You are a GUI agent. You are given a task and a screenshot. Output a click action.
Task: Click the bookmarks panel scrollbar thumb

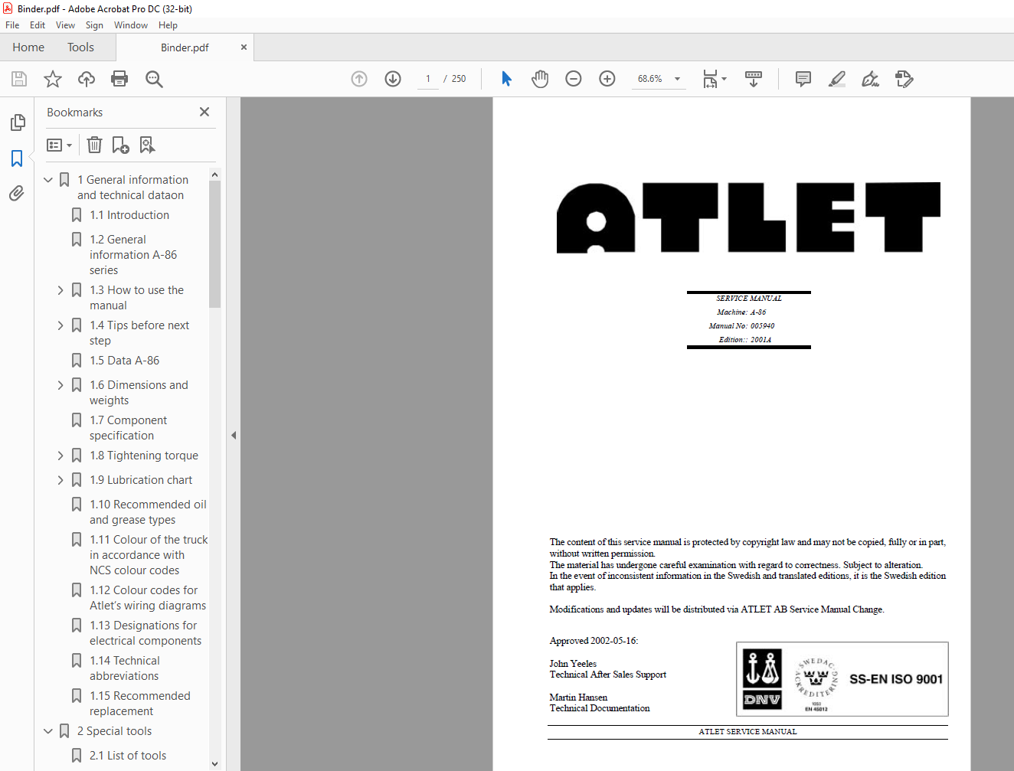pyautogui.click(x=214, y=244)
